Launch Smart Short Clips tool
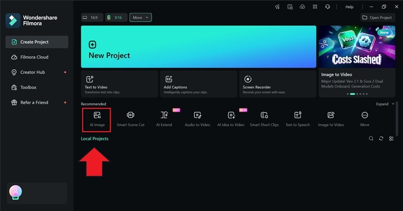 coord(264,120)
